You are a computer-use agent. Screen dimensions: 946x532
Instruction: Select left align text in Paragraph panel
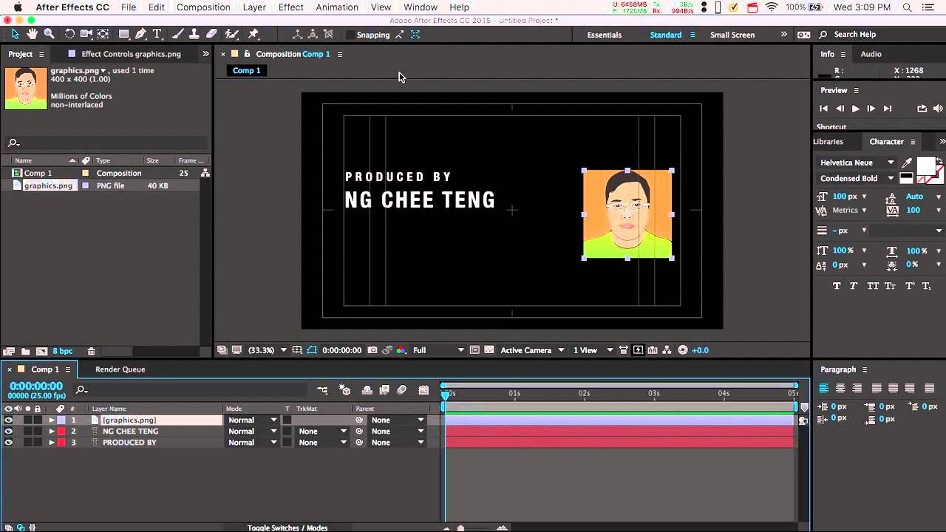[x=823, y=388]
